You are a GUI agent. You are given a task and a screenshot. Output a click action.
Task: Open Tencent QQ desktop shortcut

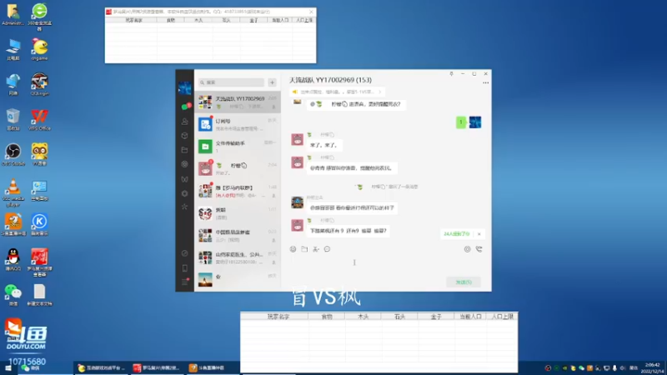[x=13, y=260]
